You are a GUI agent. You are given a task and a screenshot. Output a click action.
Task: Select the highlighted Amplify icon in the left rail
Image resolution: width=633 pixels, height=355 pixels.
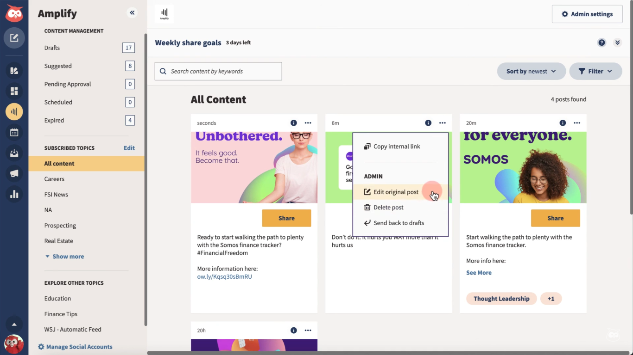click(x=14, y=111)
